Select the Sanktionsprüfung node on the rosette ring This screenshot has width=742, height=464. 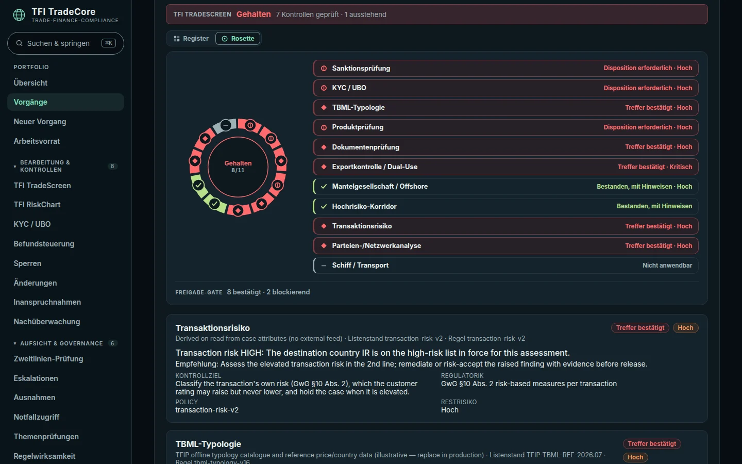coord(250,125)
